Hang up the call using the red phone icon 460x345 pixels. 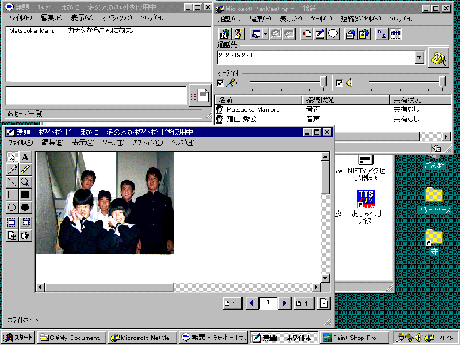point(238,34)
